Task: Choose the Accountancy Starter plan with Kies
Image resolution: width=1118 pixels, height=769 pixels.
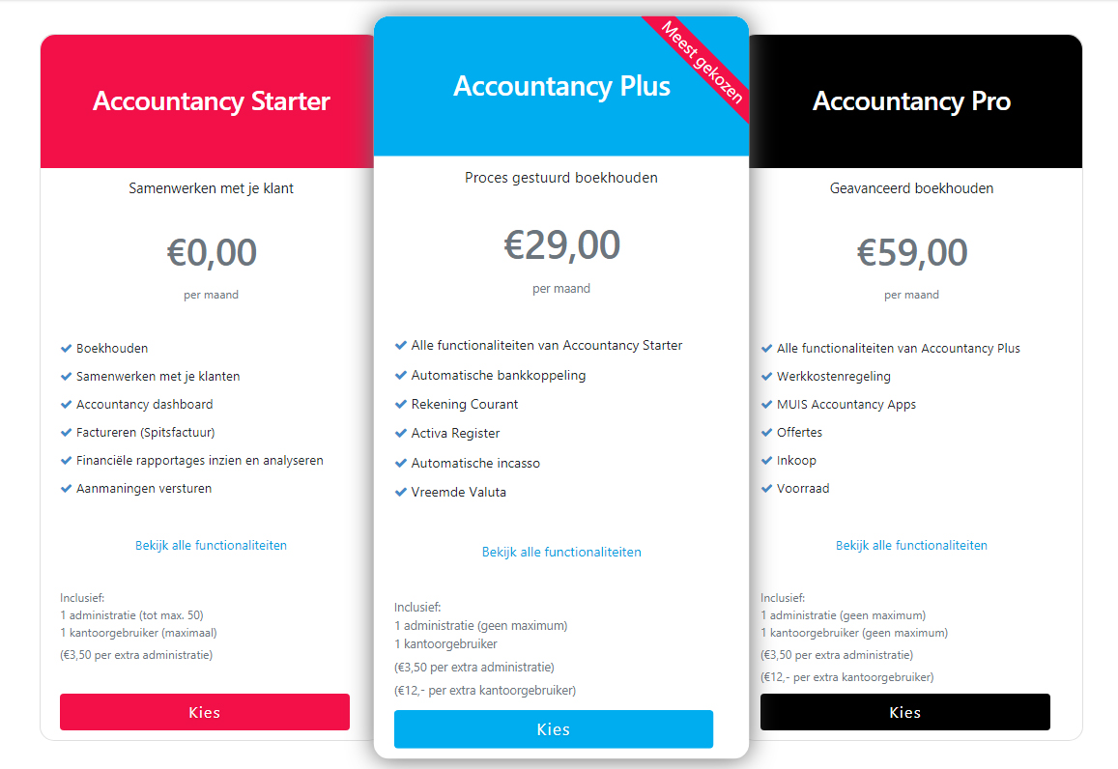Action: coord(205,712)
